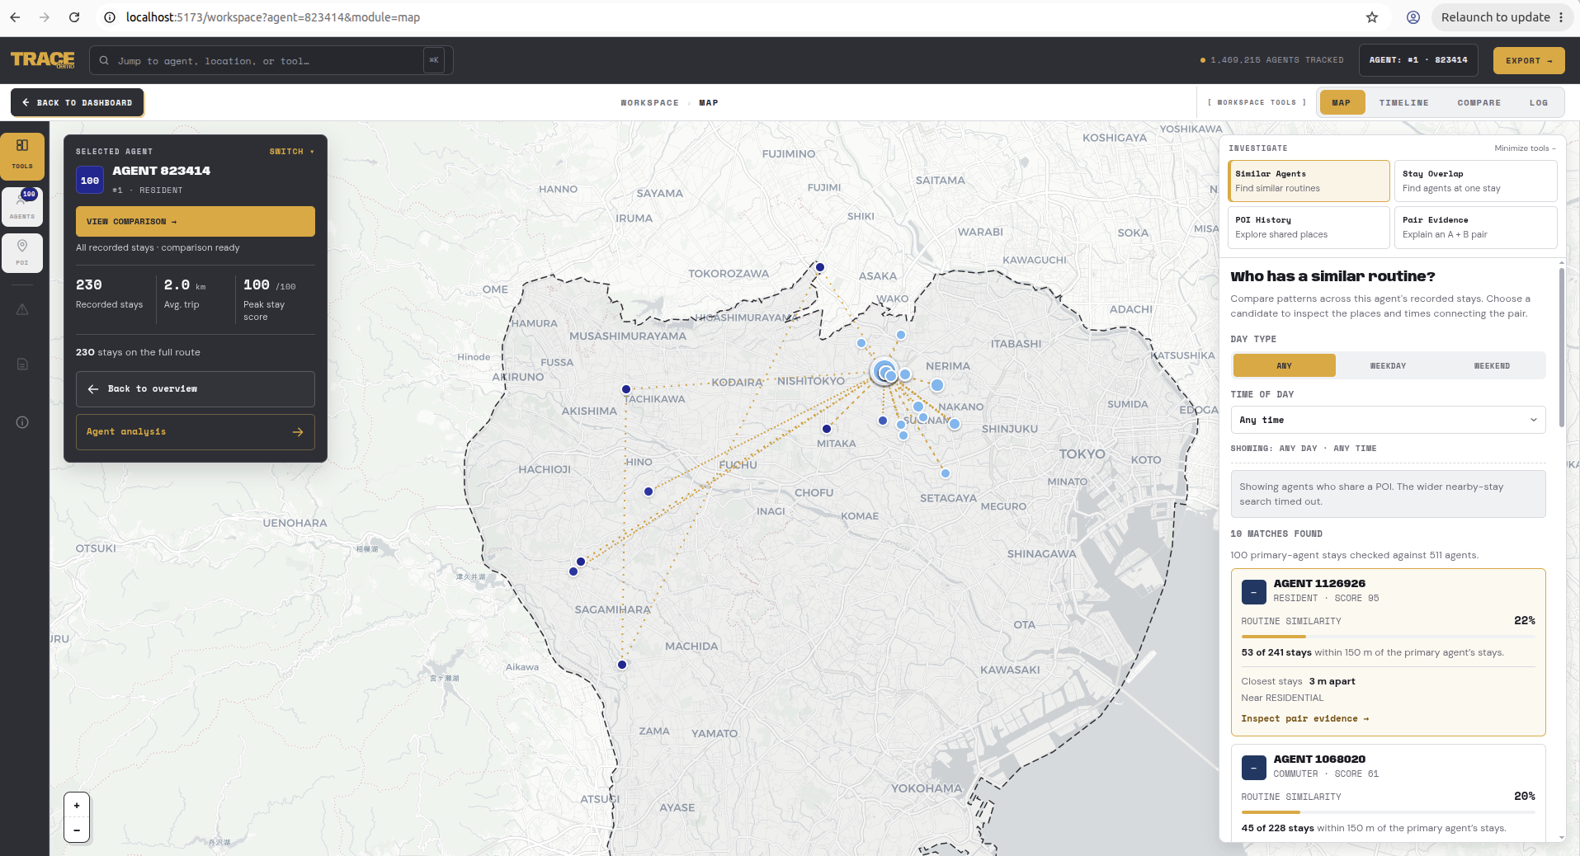
Task: Click the 100 score badge beside Agent 823414
Action: pos(90,180)
